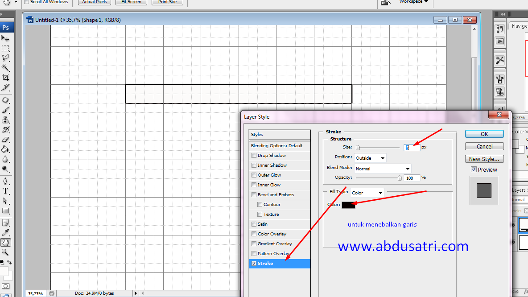Enable the Texture checkbox
Image resolution: width=528 pixels, height=297 pixels.
[x=260, y=214]
